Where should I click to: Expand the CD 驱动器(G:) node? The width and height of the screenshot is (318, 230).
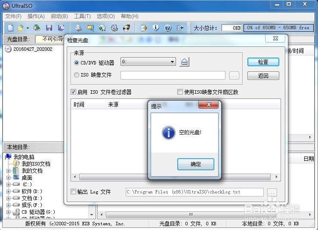click(8, 212)
